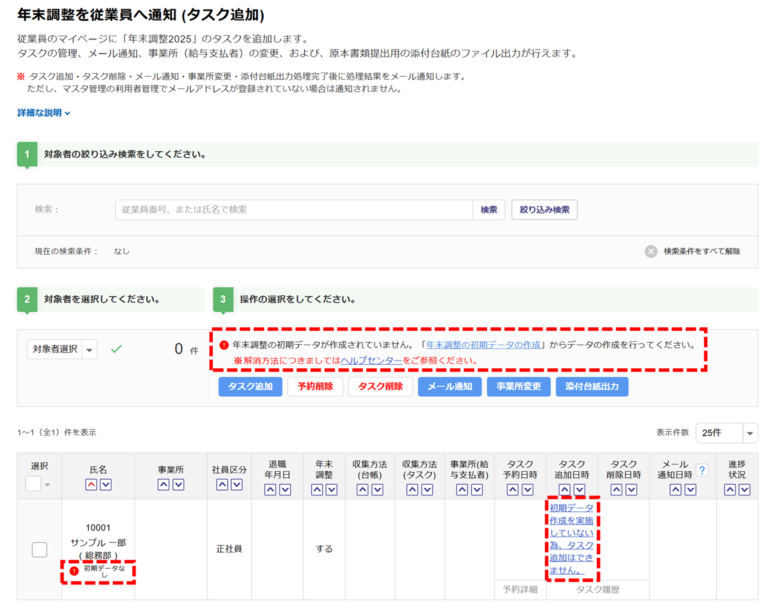
Task: Sort 進捗状況 column with up arrow
Action: [730, 489]
